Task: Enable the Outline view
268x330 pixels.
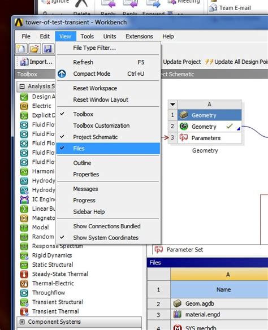Action: point(108,163)
